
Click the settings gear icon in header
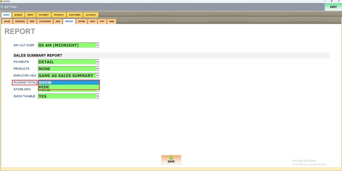[x=2, y=7]
